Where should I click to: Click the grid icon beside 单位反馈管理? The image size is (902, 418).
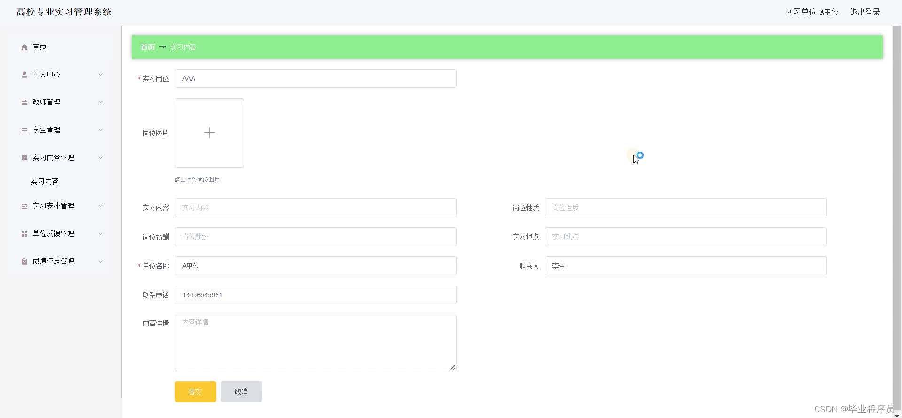pos(24,234)
